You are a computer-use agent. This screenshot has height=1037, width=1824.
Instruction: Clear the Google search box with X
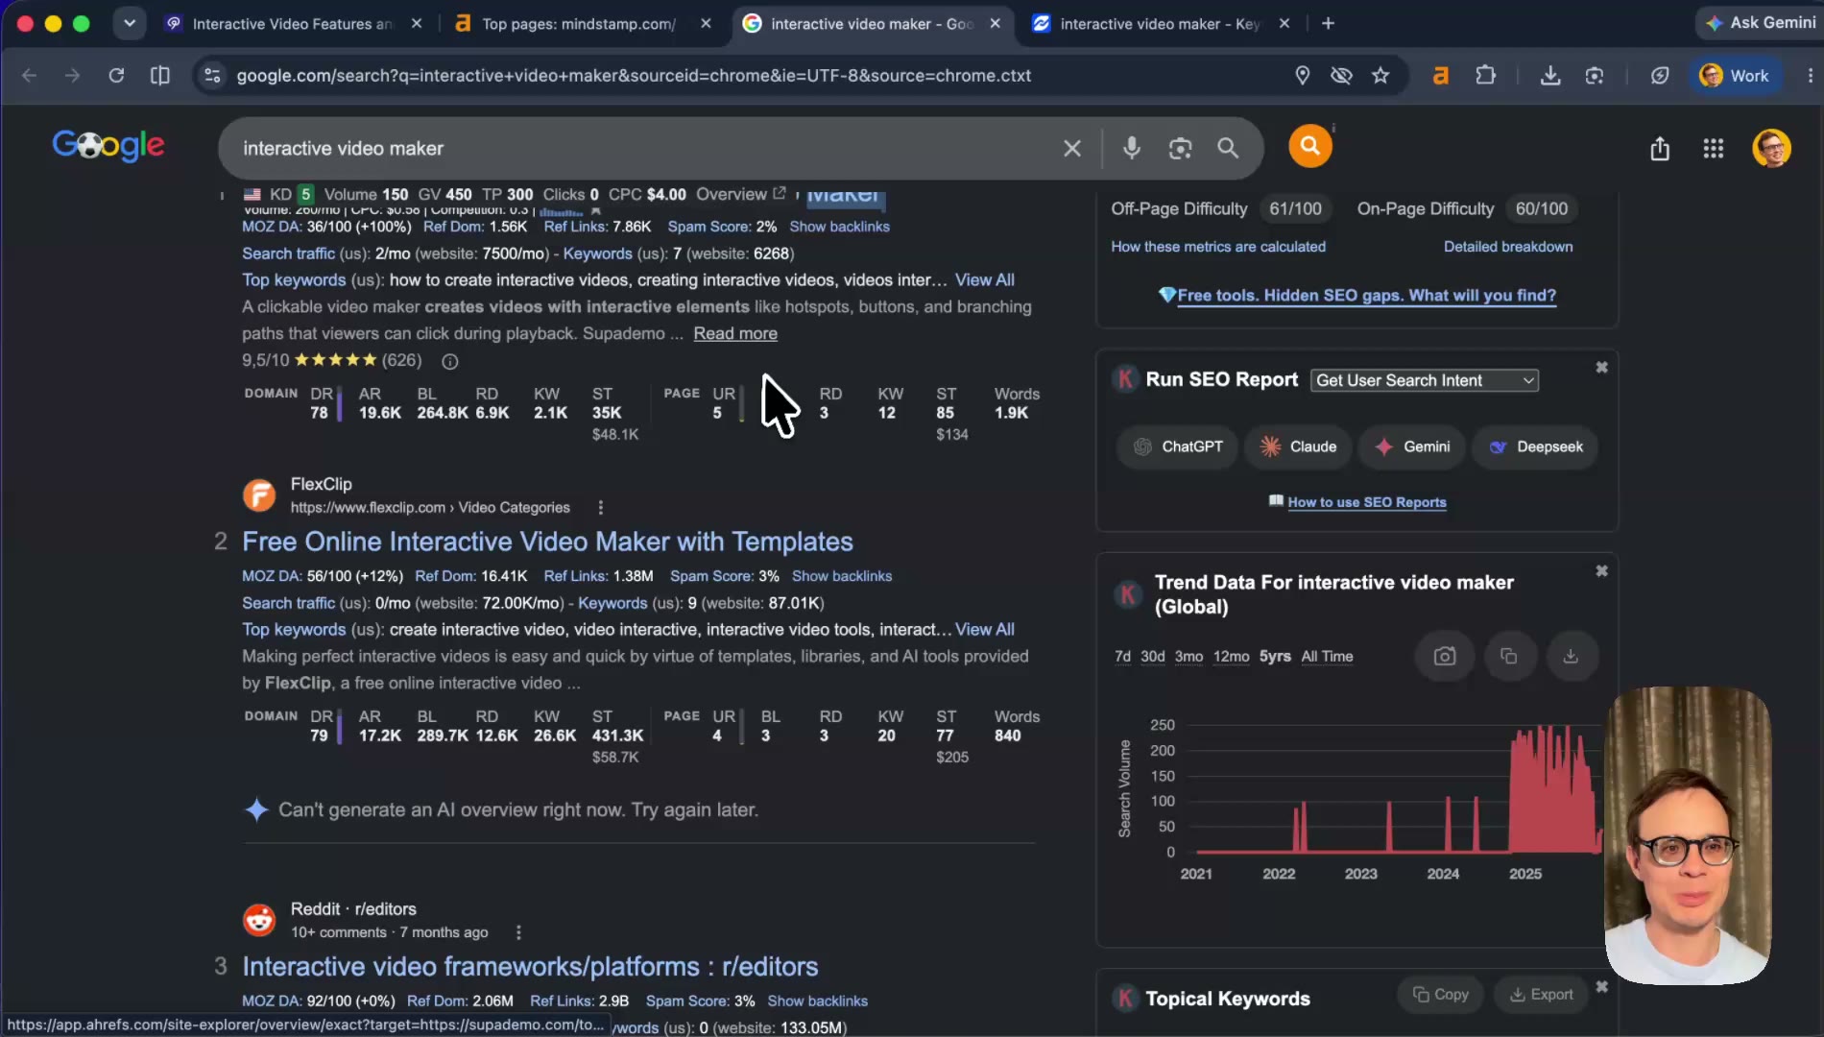(1072, 149)
